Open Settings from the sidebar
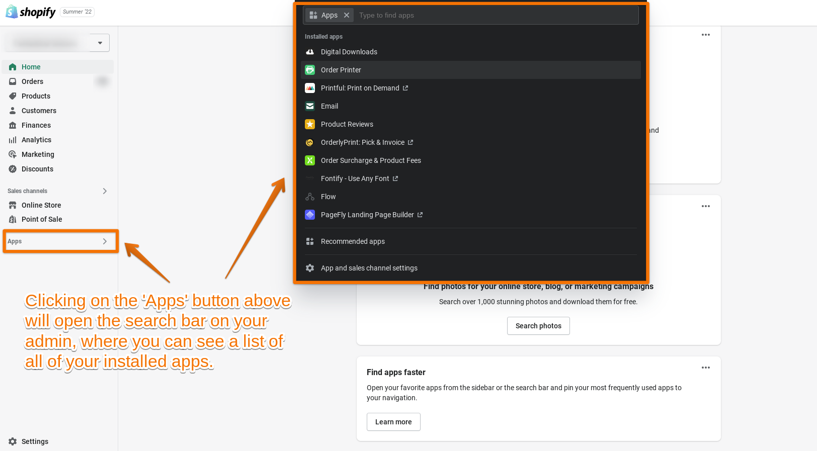The image size is (817, 451). click(x=35, y=441)
